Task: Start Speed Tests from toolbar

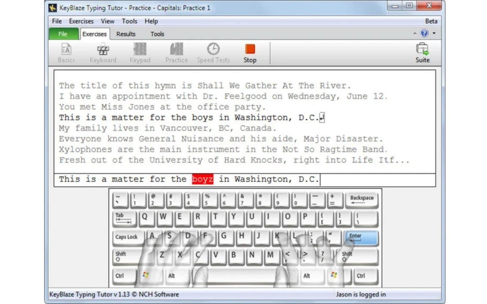Action: tap(213, 53)
